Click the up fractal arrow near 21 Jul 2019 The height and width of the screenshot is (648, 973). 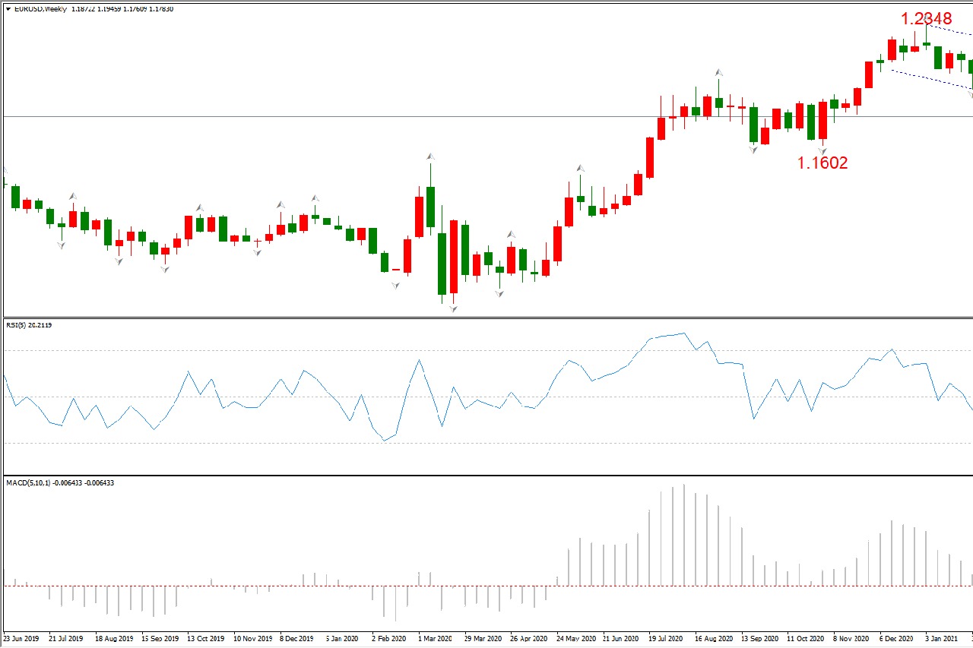pyautogui.click(x=73, y=196)
